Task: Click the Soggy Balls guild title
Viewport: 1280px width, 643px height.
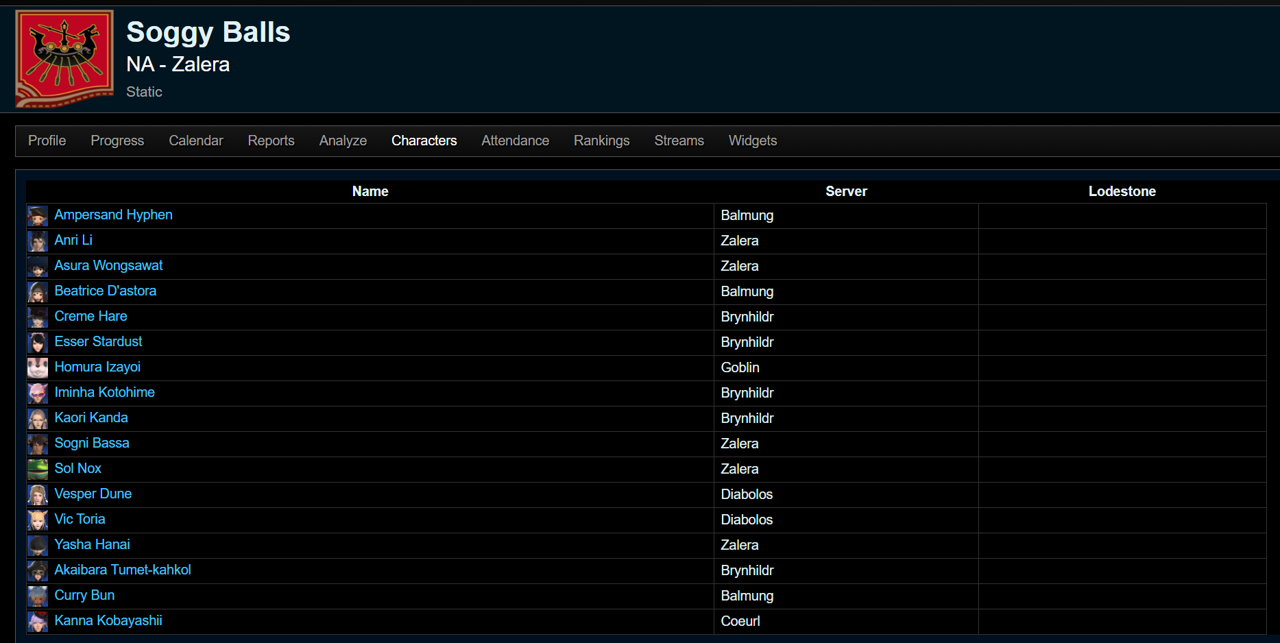Action: click(x=208, y=32)
